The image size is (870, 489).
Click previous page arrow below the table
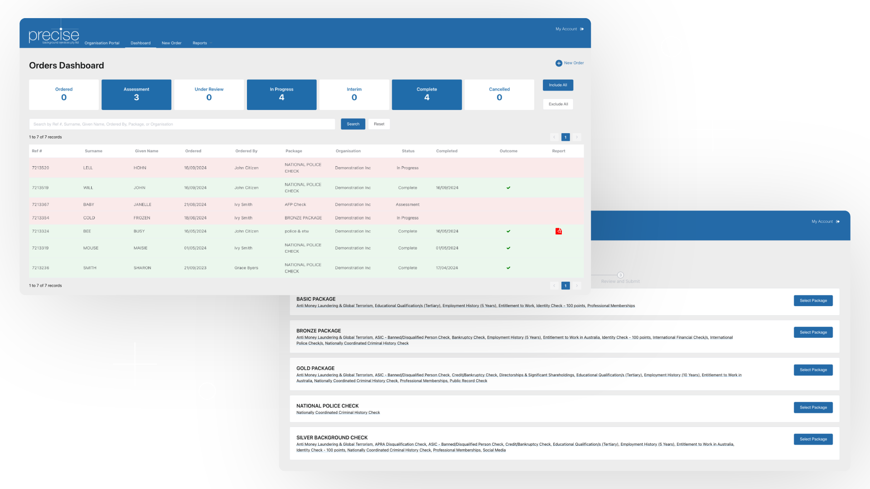(x=554, y=286)
